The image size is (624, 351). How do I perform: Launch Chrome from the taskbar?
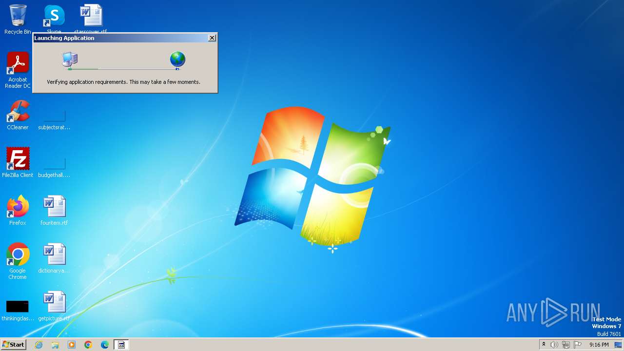[88, 345]
